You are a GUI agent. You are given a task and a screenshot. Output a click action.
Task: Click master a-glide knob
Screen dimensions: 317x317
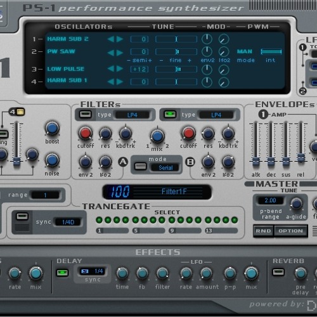[296, 204]
